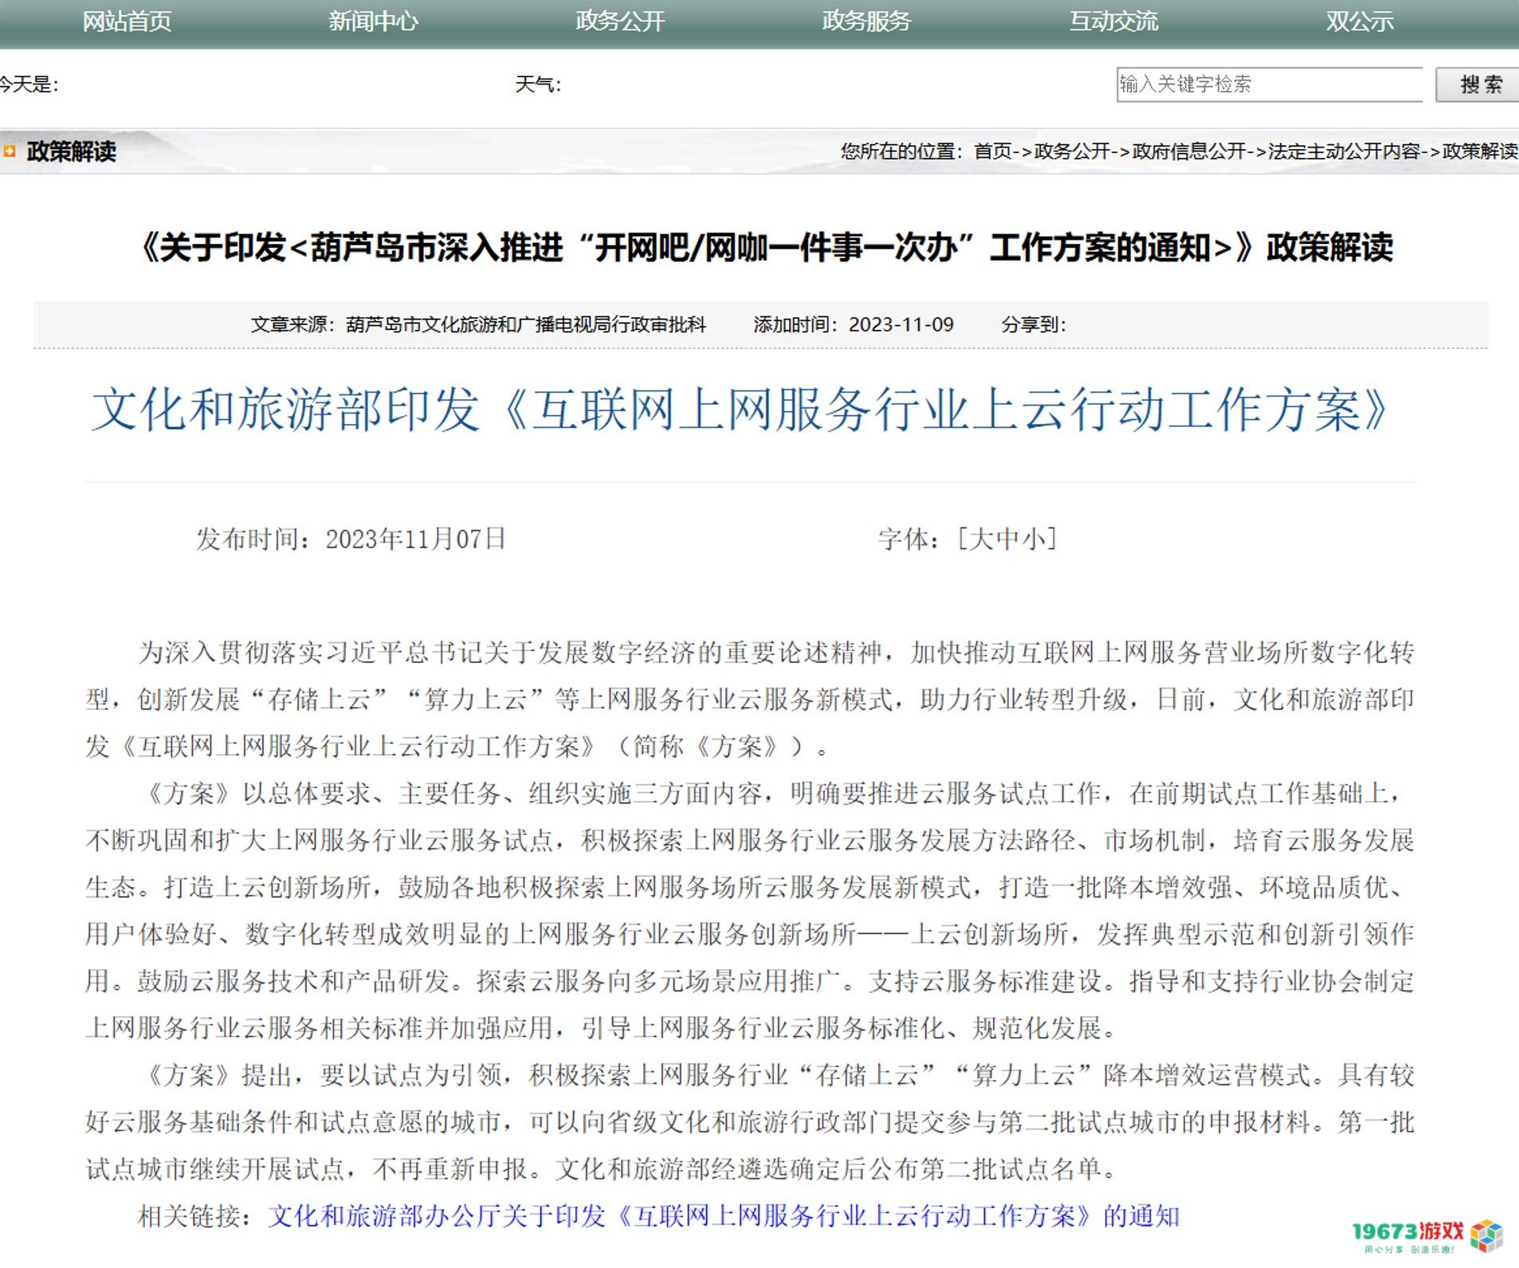Click the 今天是 date label
Screen dimensions: 1519x1268
pyautogui.click(x=29, y=84)
